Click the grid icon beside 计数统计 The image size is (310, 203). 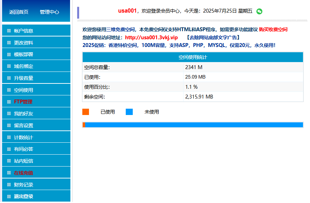[x=9, y=137]
